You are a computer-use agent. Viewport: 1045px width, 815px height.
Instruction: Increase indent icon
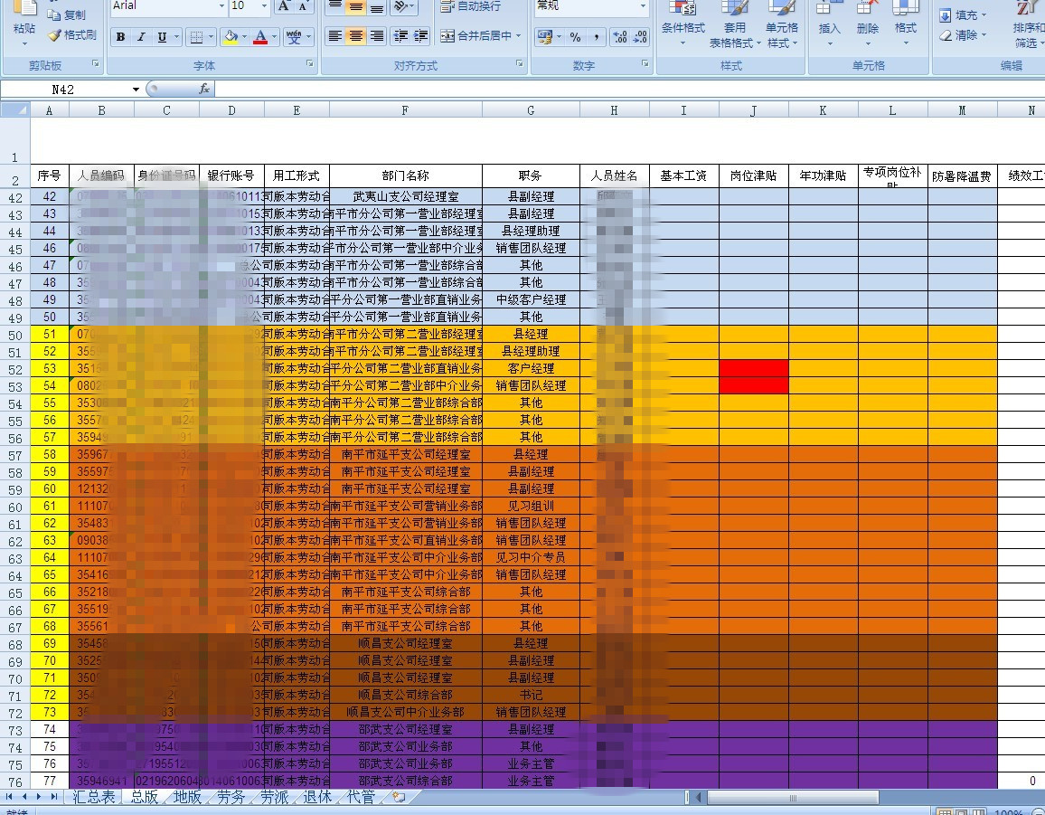point(421,36)
